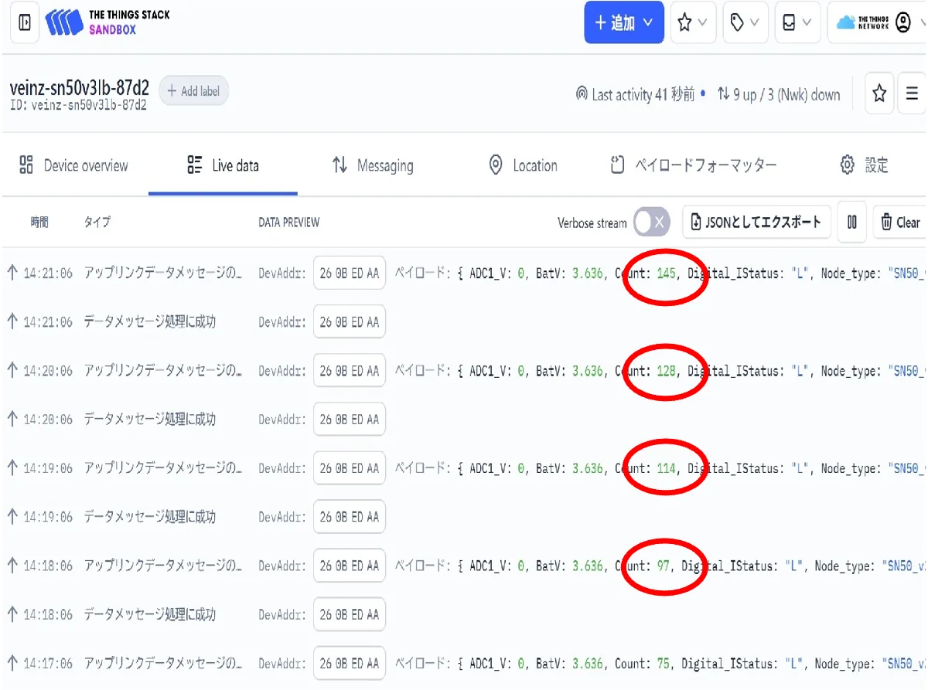Bookmark device with star icon
The width and height of the screenshot is (928, 690).
pyautogui.click(x=879, y=94)
